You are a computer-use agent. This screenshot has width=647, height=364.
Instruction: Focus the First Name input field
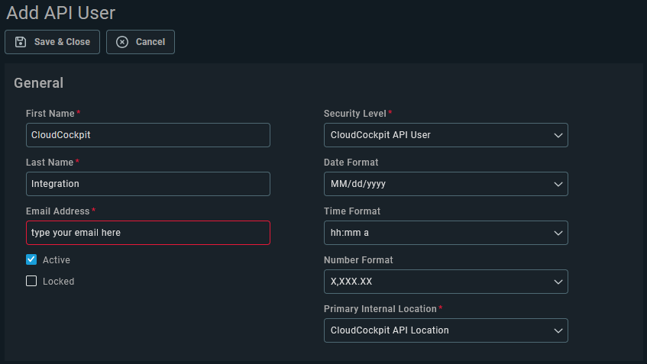pos(148,135)
